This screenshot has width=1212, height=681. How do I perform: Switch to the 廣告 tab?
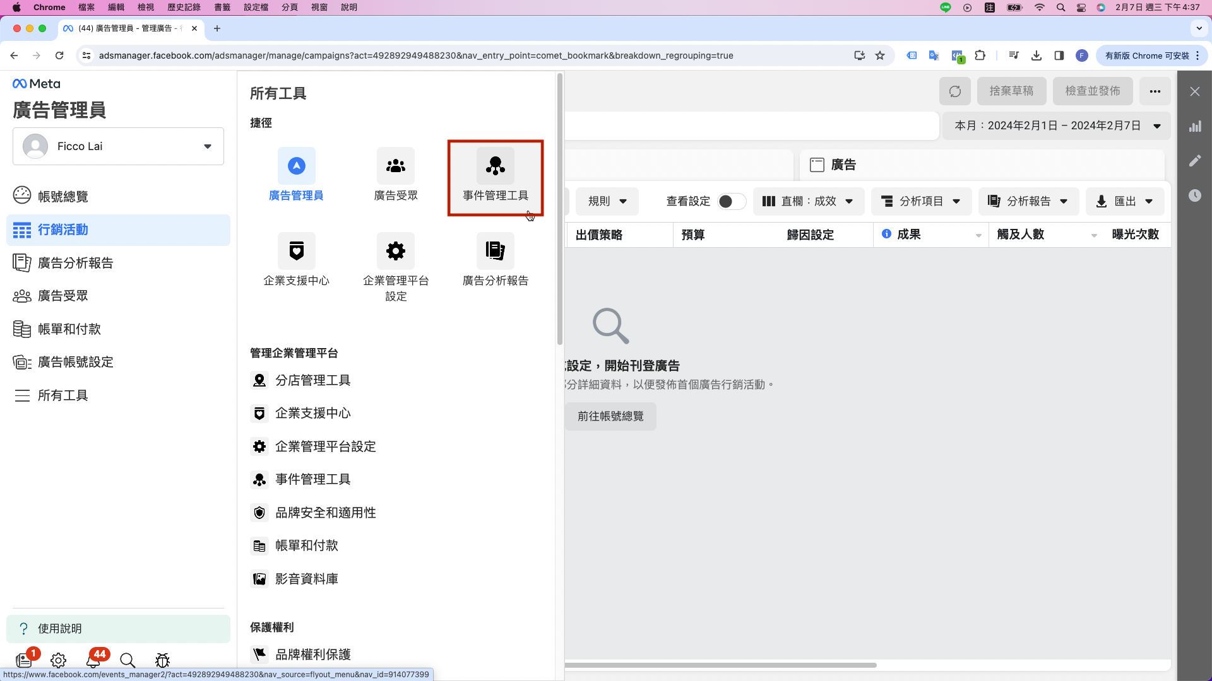click(982, 165)
